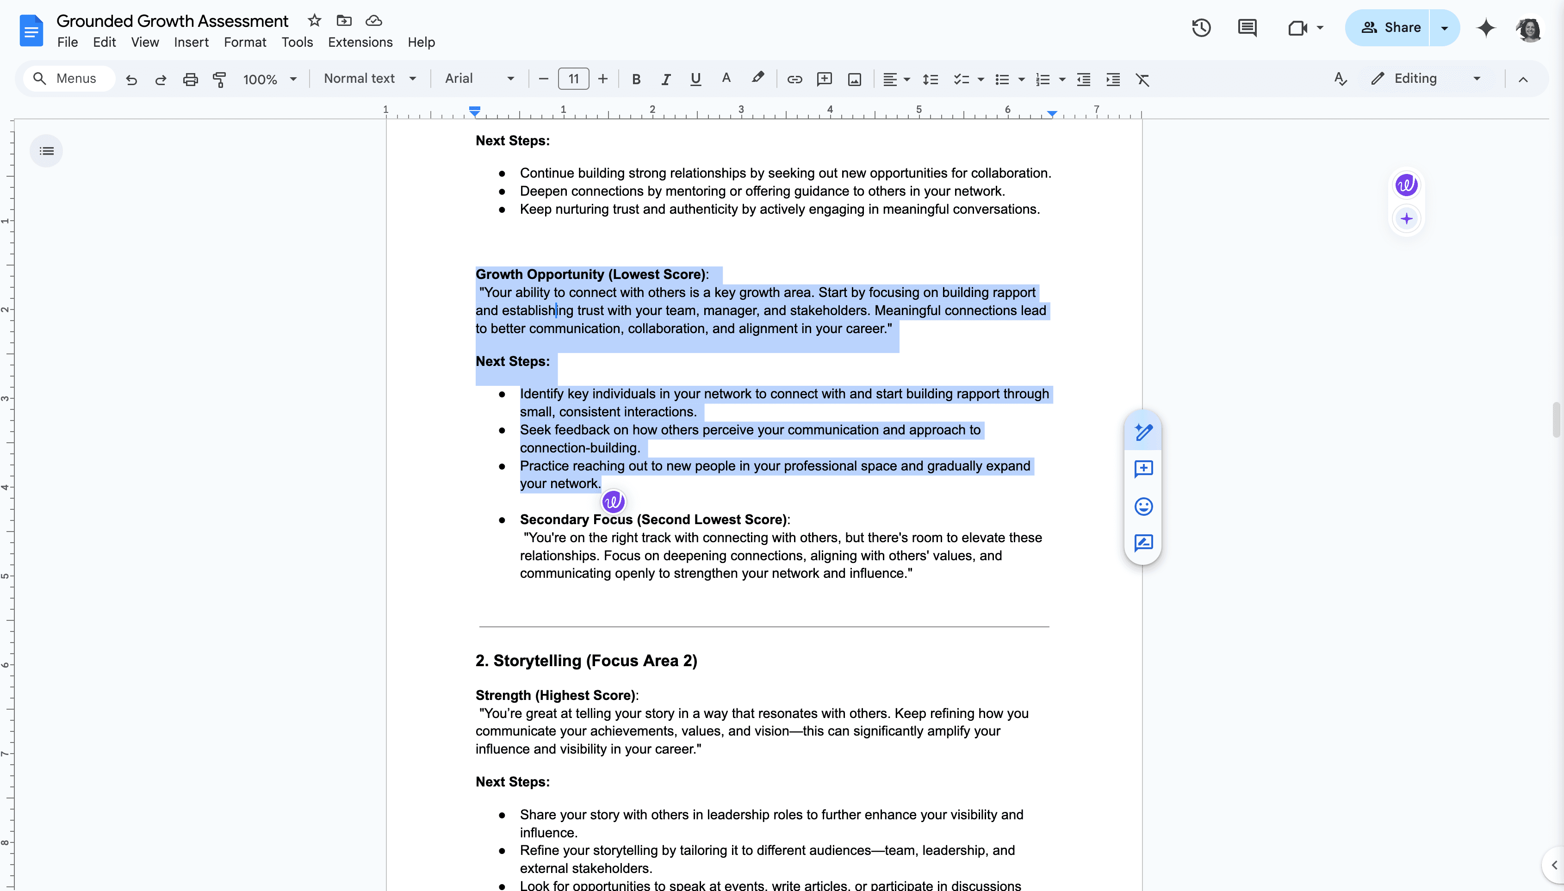Add emoji reaction from side toolbar
The image size is (1564, 891).
click(1143, 506)
